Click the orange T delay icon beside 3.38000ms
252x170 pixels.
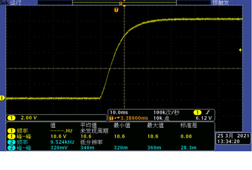click(x=111, y=118)
